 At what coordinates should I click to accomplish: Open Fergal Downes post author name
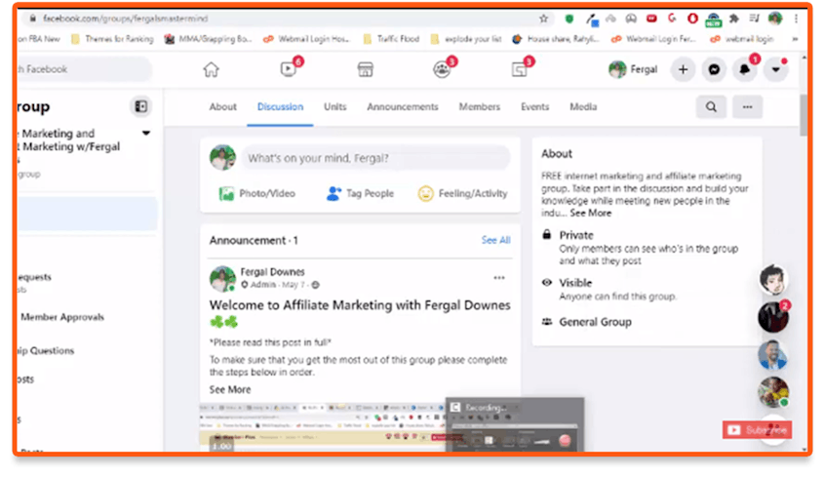tap(272, 272)
